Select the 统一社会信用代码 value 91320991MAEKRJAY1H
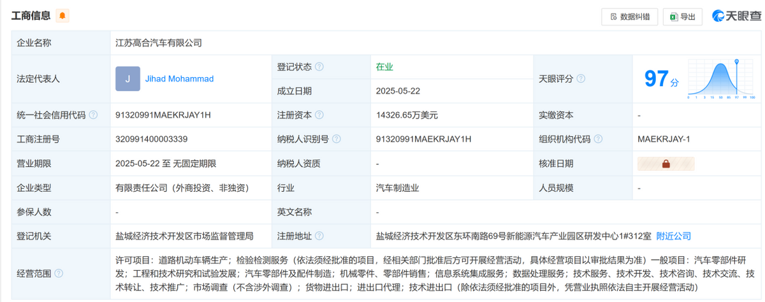Screen dimensions: 765x302 163,115
